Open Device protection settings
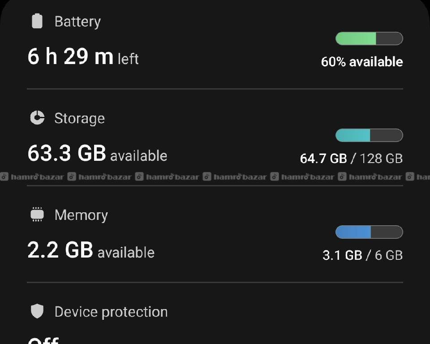Image resolution: width=430 pixels, height=344 pixels. (x=111, y=312)
